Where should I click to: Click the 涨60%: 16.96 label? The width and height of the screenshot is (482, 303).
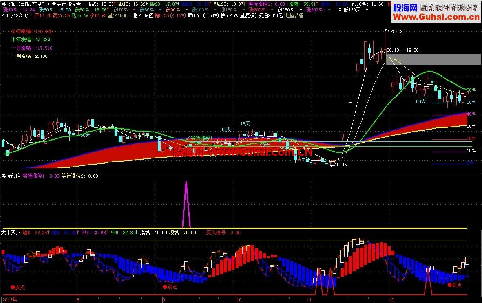coord(92,10)
